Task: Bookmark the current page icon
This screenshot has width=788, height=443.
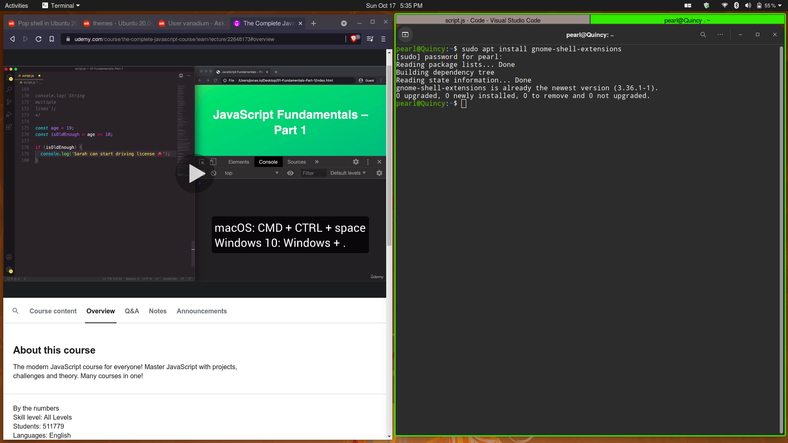Action: tap(52, 39)
